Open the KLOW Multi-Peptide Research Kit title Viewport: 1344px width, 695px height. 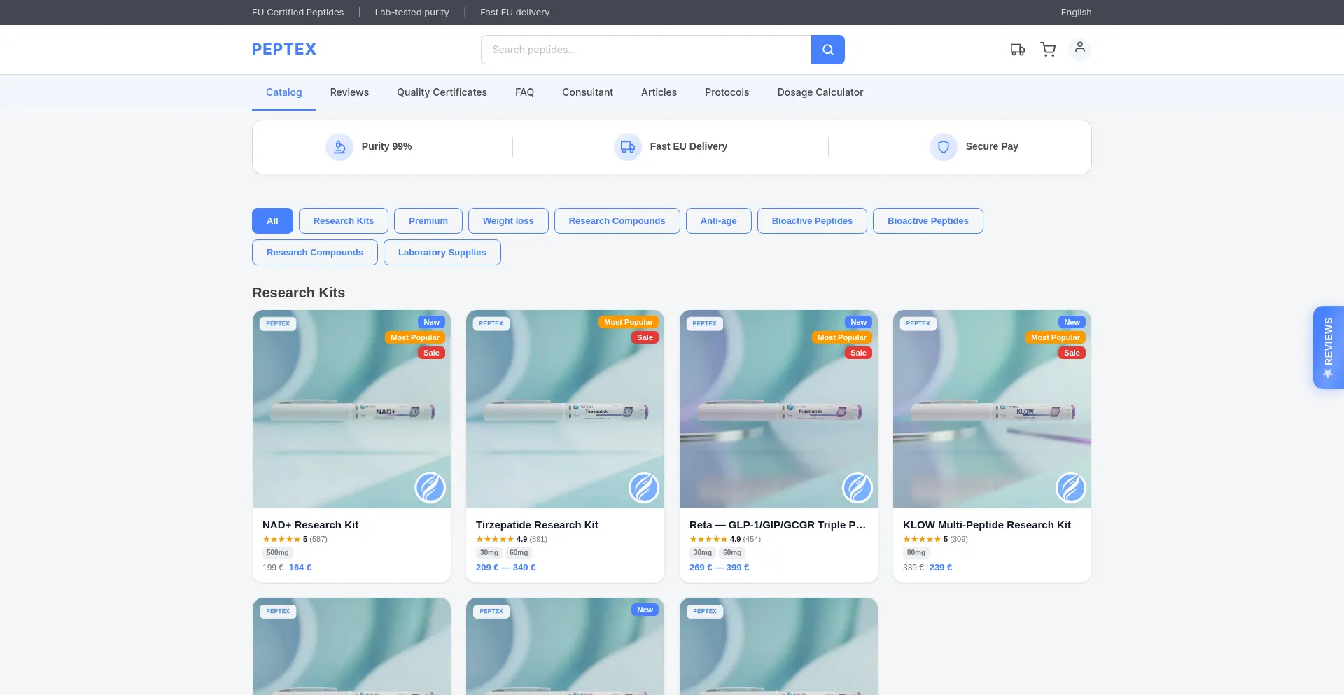[987, 525]
